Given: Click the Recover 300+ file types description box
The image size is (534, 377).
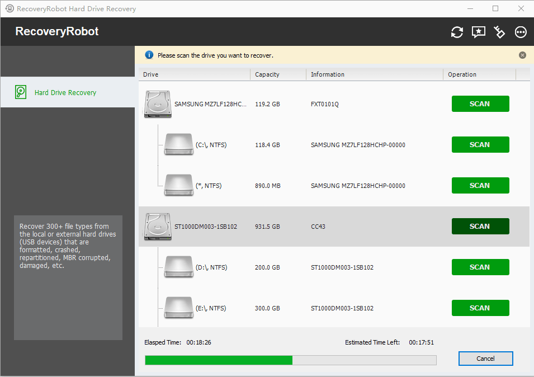Looking at the screenshot, I should tap(68, 277).
